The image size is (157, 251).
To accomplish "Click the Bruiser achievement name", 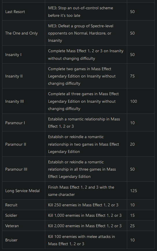I will (11, 240).
